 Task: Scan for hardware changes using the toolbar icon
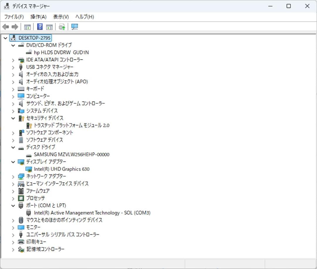tap(75, 27)
